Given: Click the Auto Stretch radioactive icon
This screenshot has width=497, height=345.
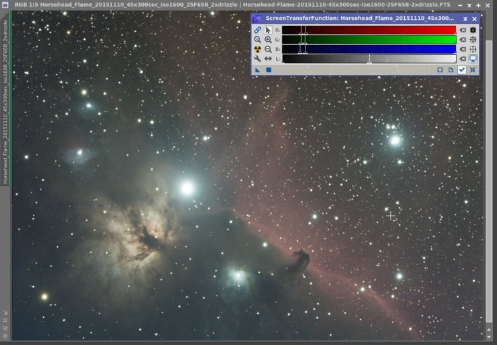Looking at the screenshot, I should tap(257, 49).
